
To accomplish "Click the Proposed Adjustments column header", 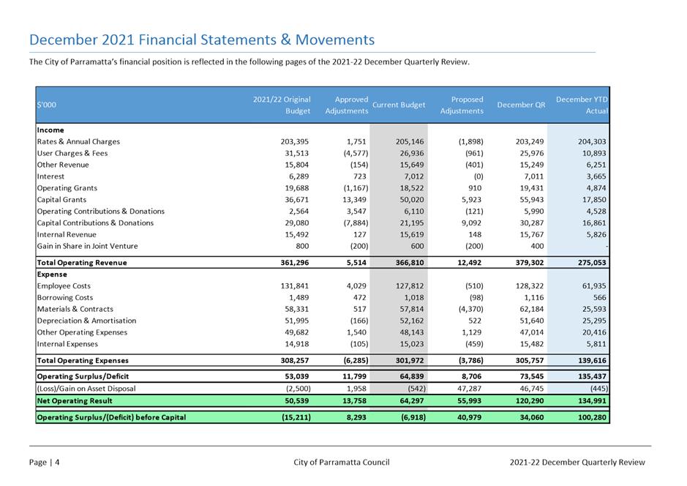I will pos(462,105).
